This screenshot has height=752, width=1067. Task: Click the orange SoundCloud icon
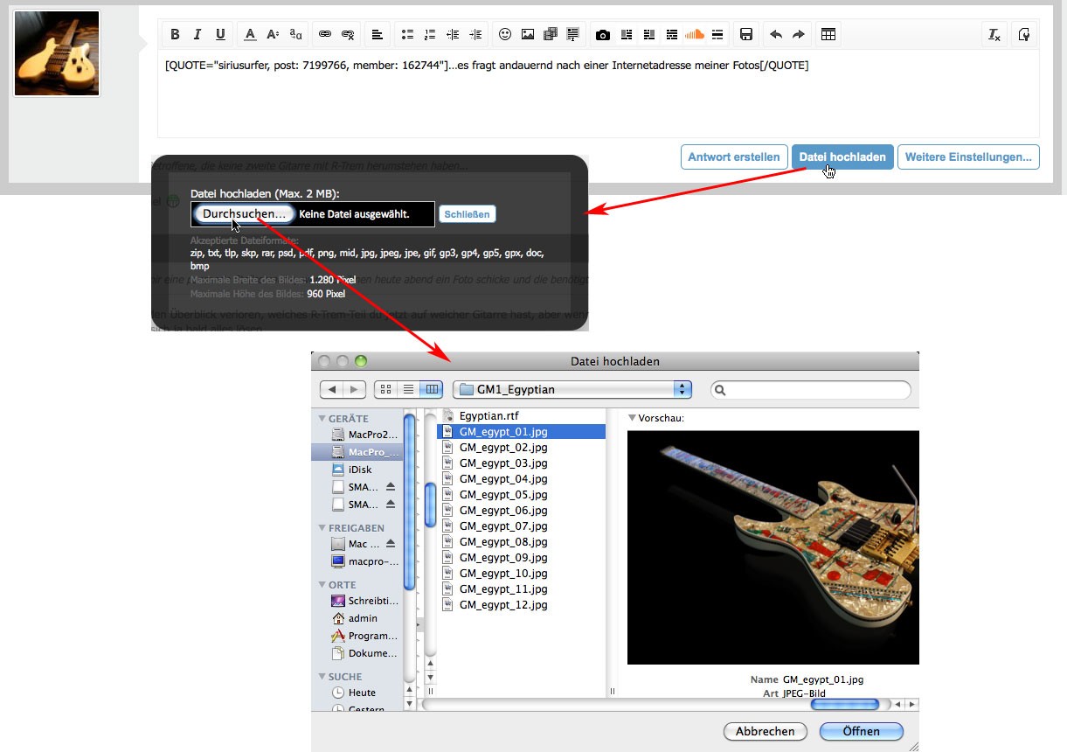click(695, 35)
